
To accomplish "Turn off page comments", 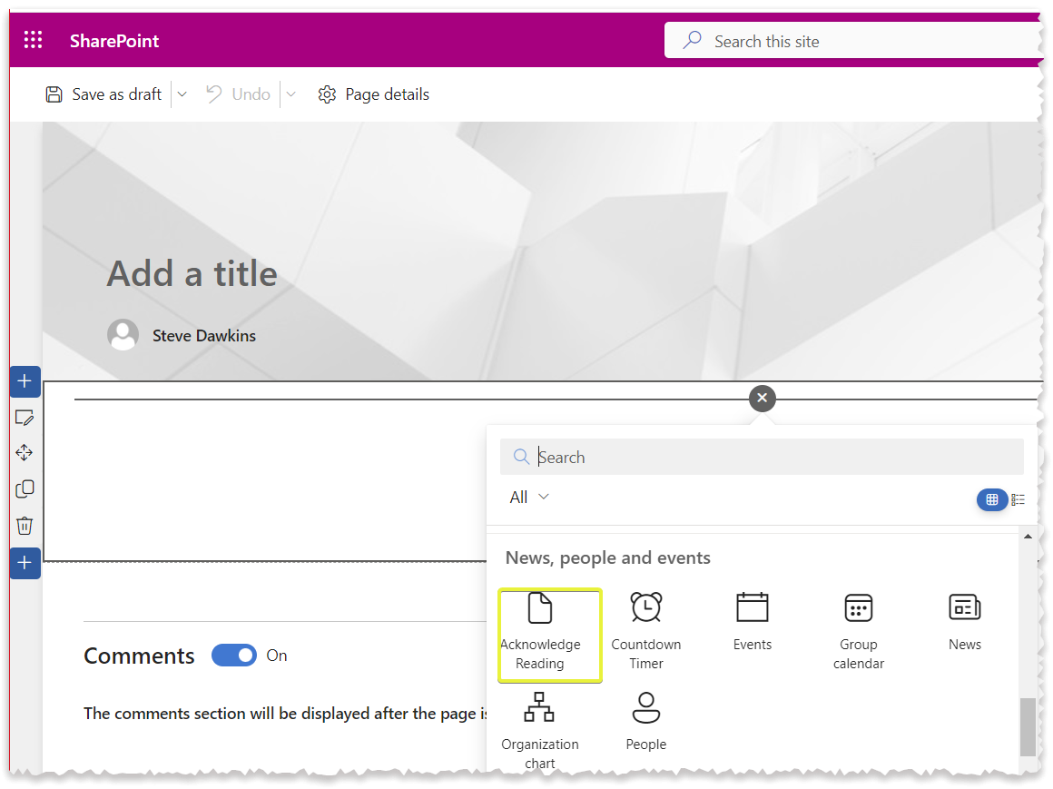I will pyautogui.click(x=234, y=655).
